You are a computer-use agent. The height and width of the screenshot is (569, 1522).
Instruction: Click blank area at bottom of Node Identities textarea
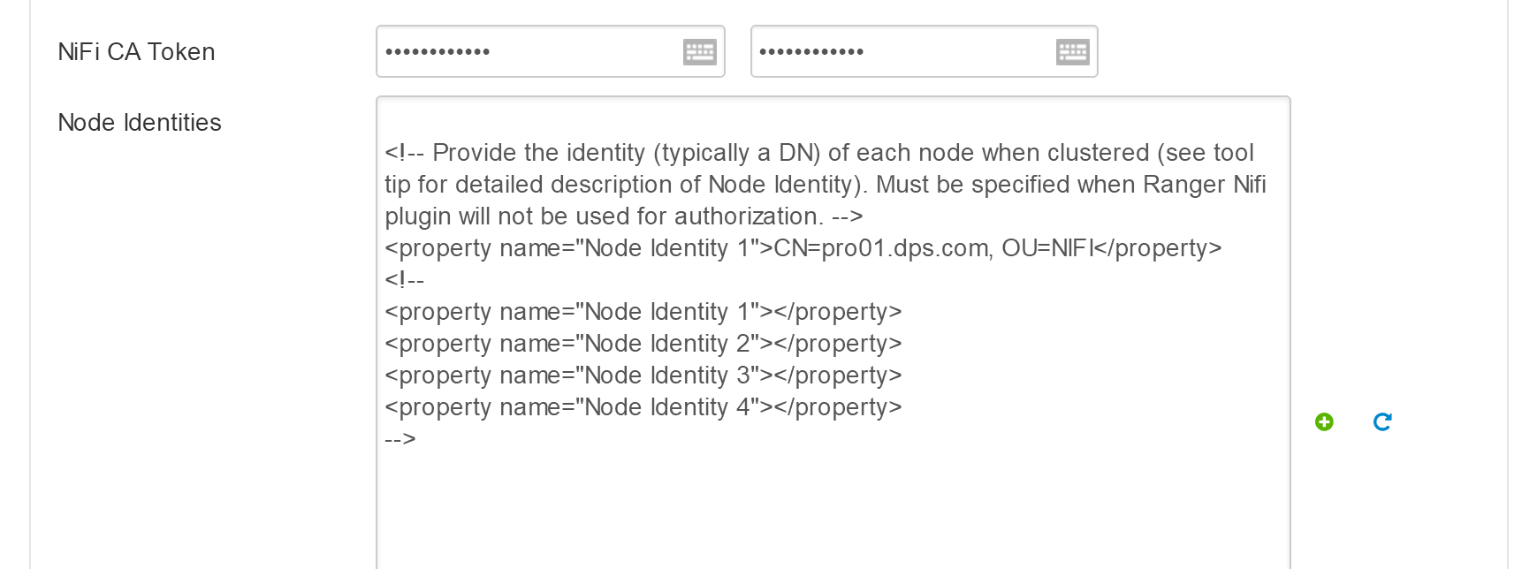pos(833,512)
